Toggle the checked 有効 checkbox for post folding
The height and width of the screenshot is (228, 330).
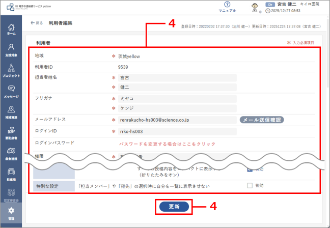tap(250, 170)
